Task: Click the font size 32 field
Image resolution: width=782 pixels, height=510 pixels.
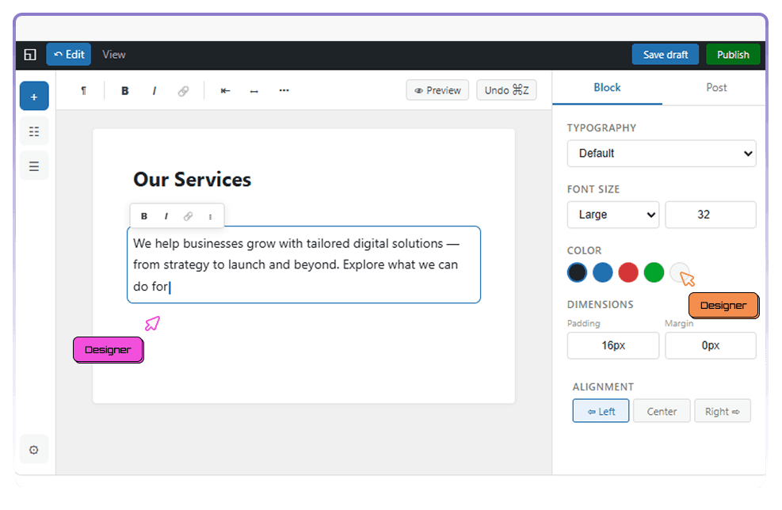Action: (711, 215)
